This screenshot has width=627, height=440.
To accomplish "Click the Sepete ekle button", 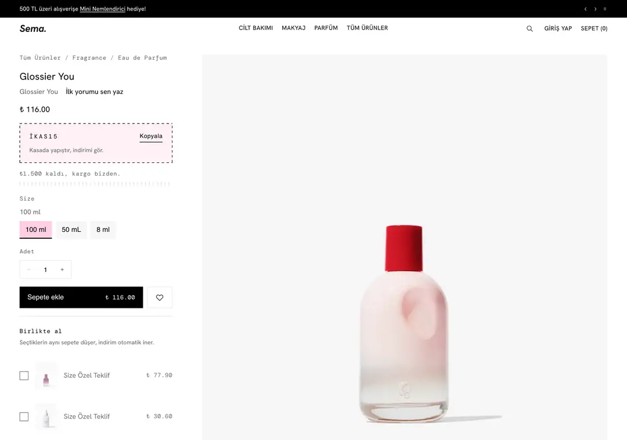I will point(81,297).
